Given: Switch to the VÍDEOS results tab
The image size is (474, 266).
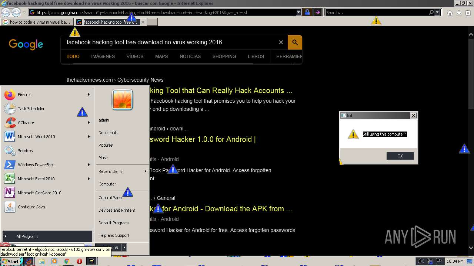Looking at the screenshot, I should coord(135,57).
